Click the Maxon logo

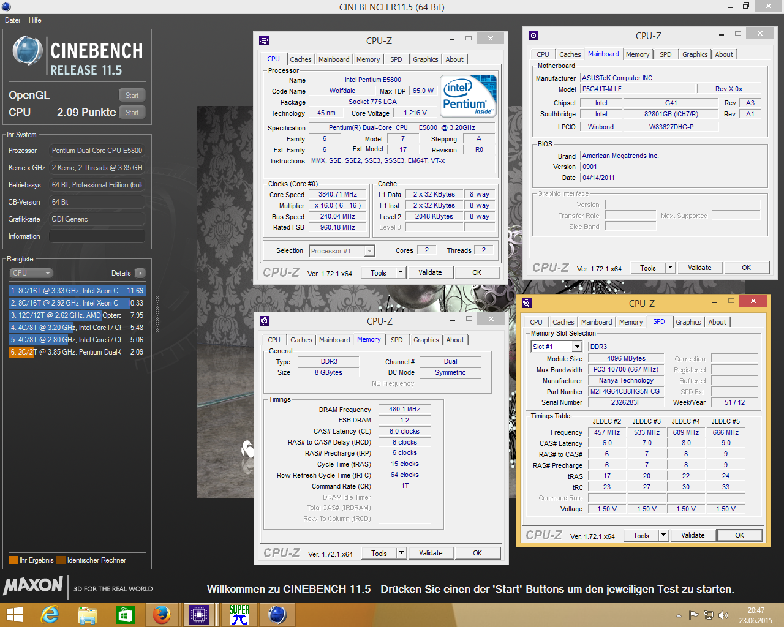pyautogui.click(x=33, y=585)
